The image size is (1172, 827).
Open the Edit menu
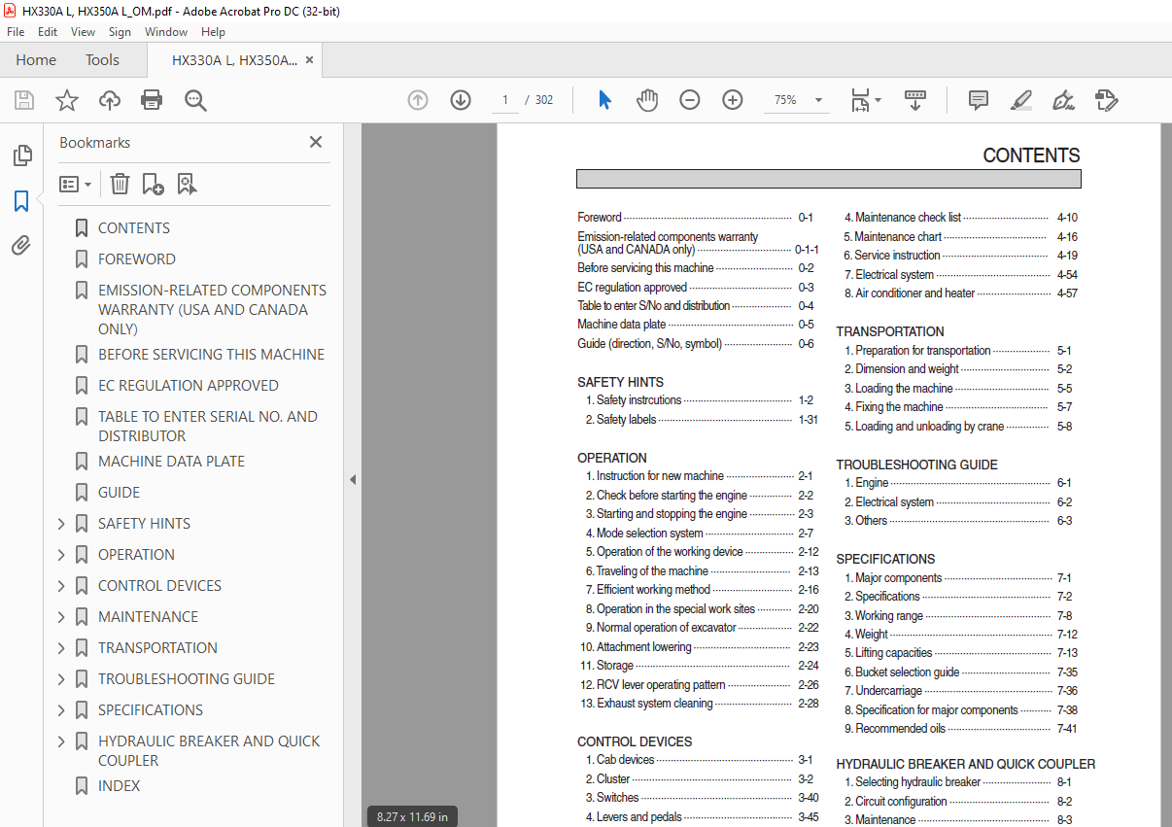point(48,32)
